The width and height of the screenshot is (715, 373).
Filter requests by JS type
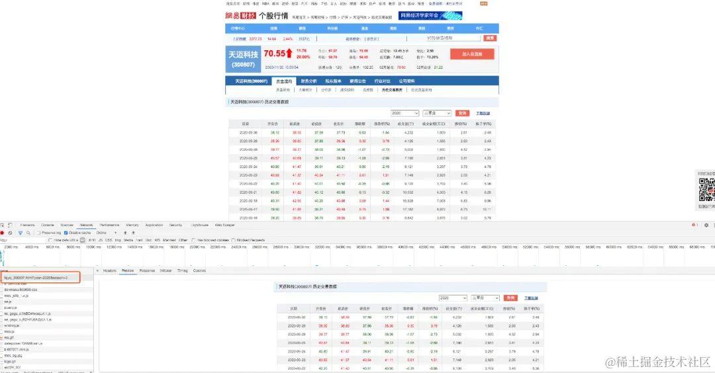point(101,240)
